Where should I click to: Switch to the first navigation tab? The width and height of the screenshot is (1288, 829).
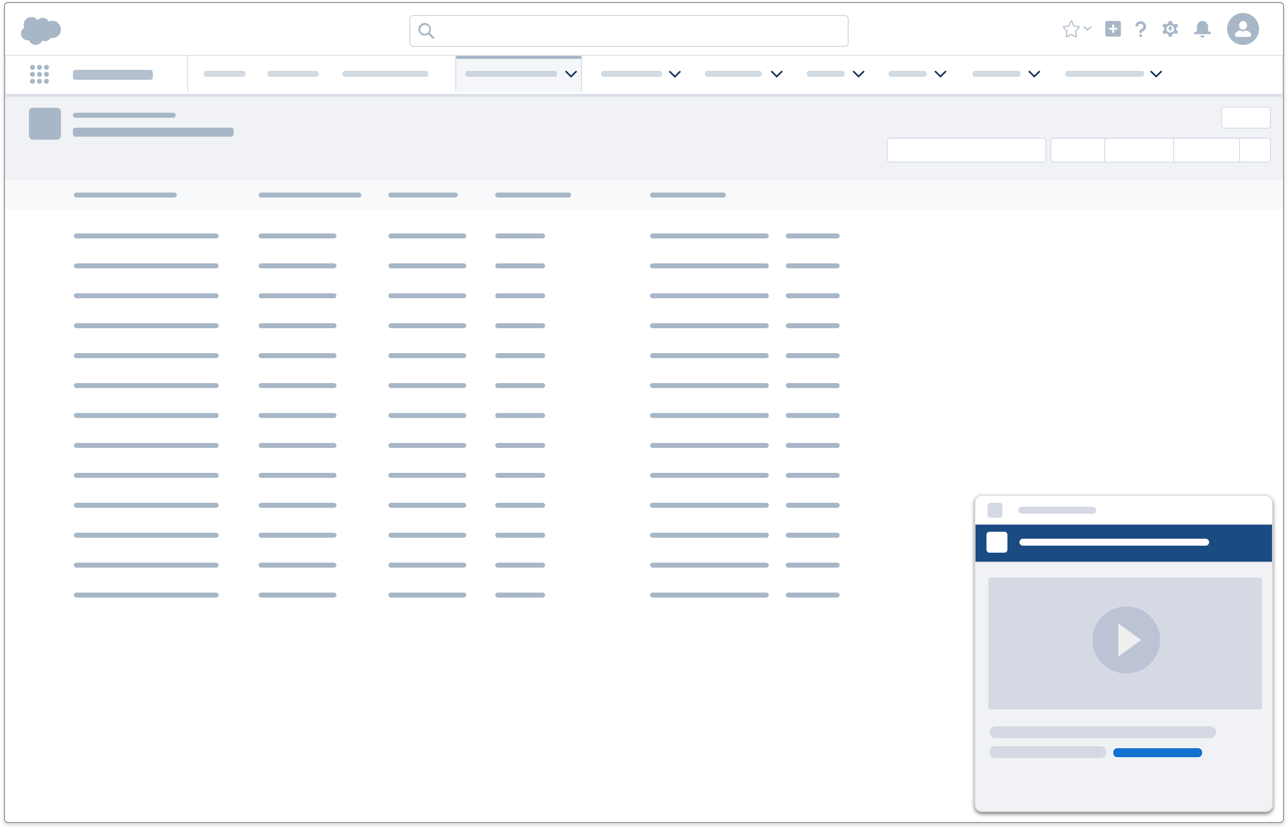click(x=225, y=74)
